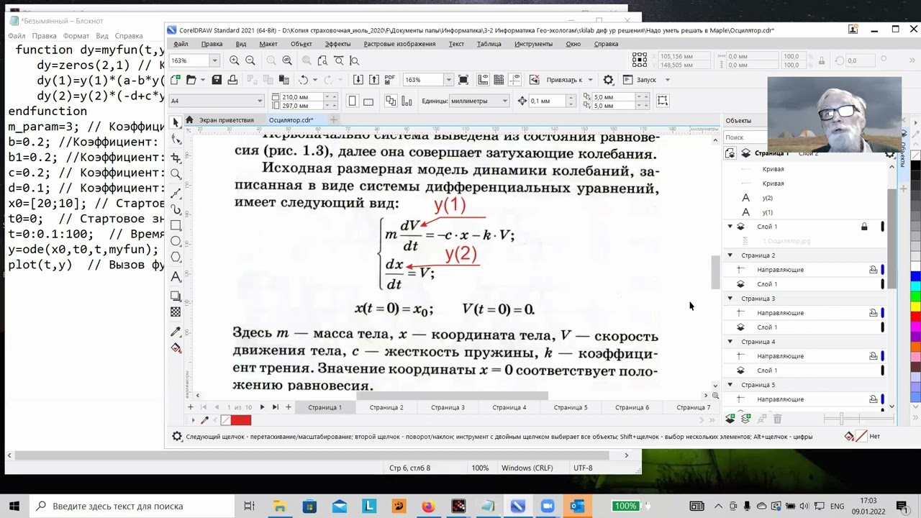Select portrait page orientation

353,101
